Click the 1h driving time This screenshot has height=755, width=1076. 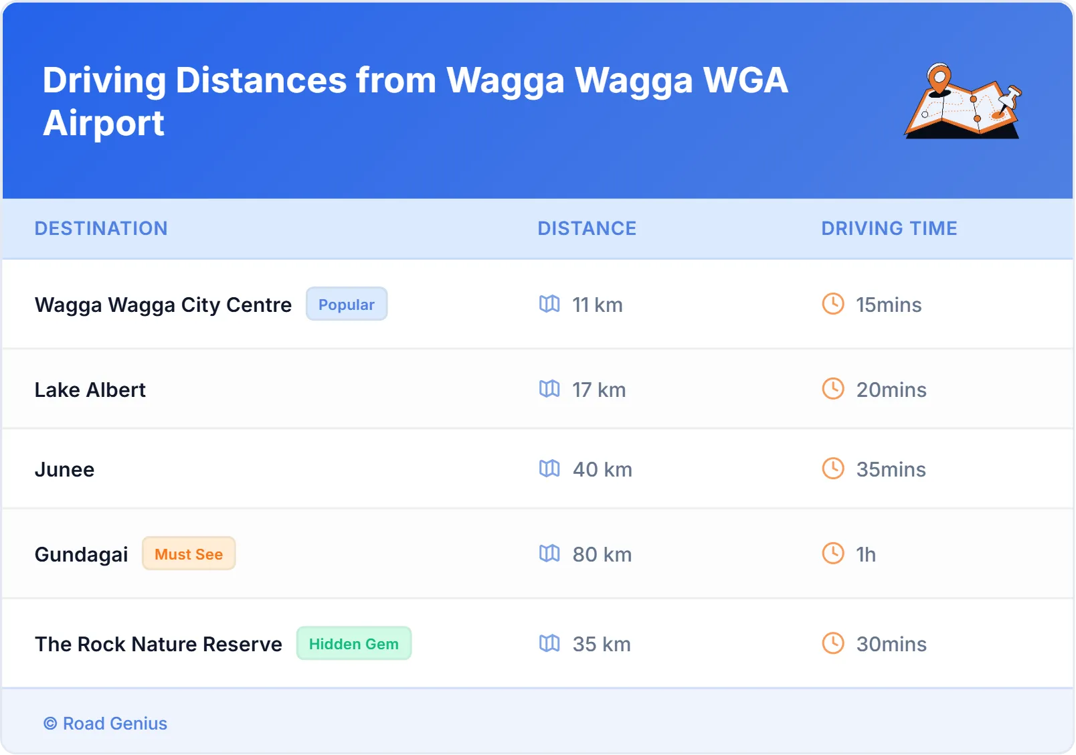(866, 554)
